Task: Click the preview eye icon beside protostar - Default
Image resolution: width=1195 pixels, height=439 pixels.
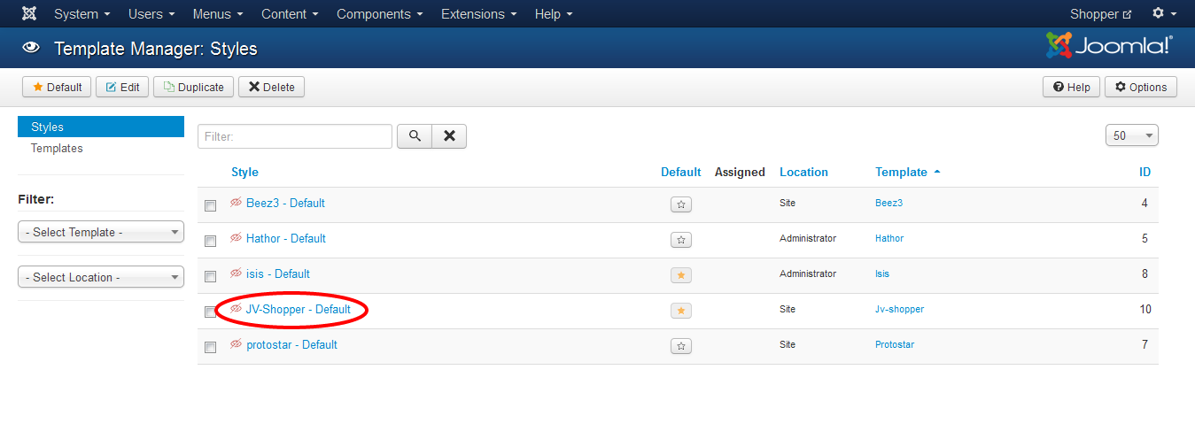Action: coord(236,344)
